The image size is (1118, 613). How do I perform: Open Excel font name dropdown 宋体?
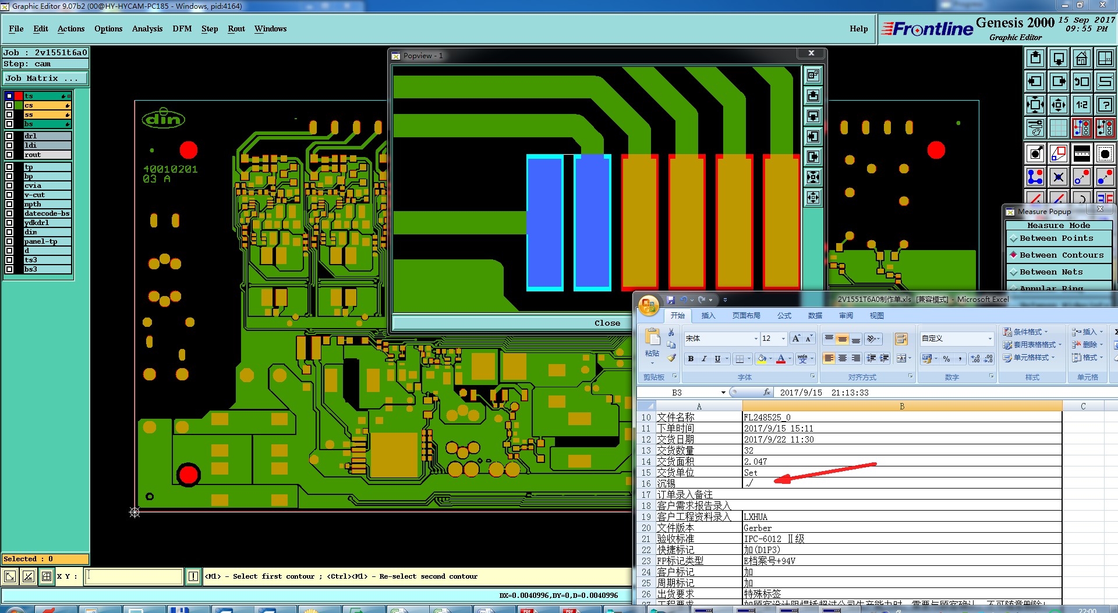coord(756,338)
